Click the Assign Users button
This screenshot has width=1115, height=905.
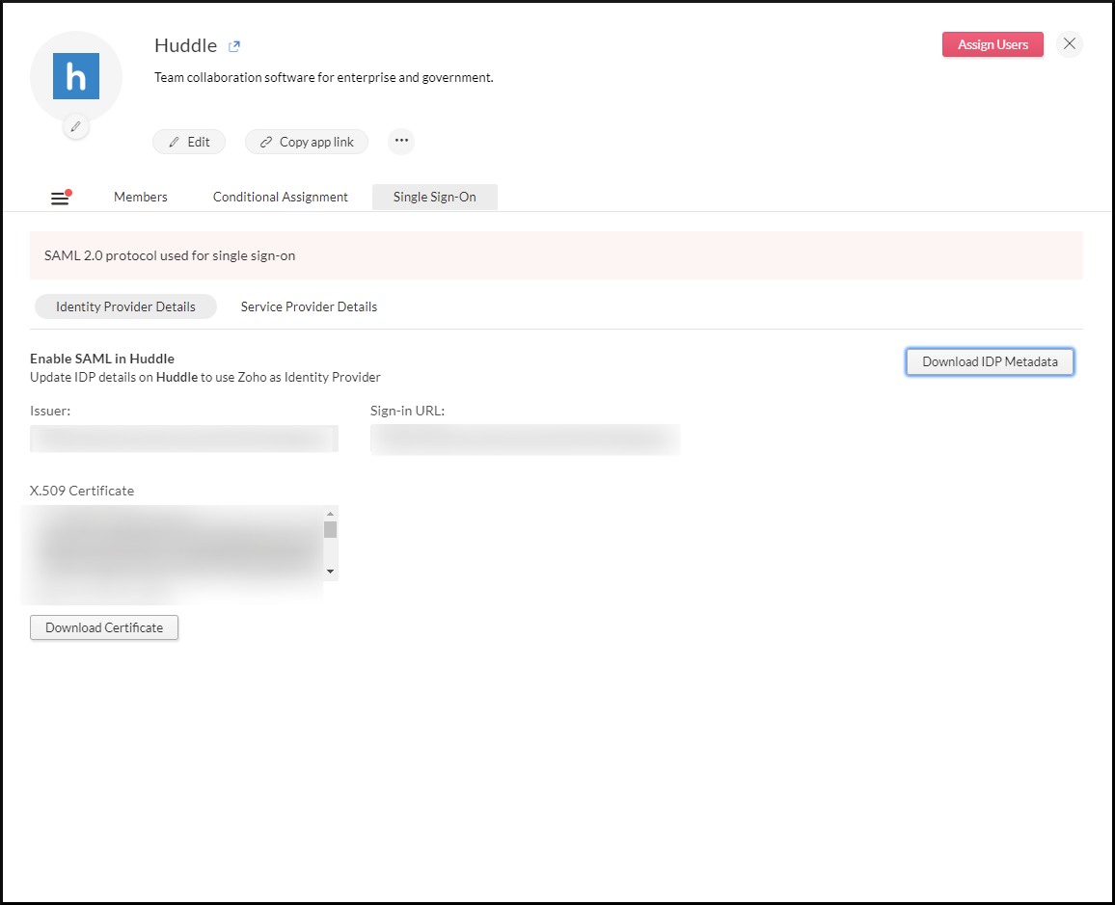(993, 44)
